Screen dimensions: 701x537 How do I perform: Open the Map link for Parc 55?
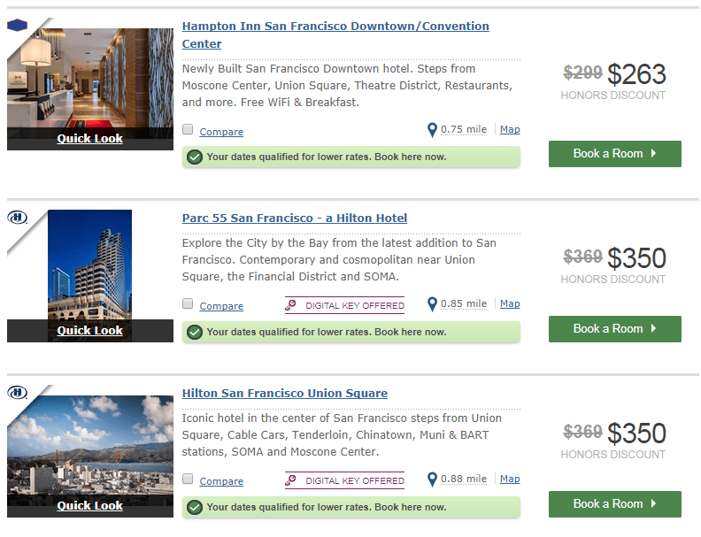[510, 303]
